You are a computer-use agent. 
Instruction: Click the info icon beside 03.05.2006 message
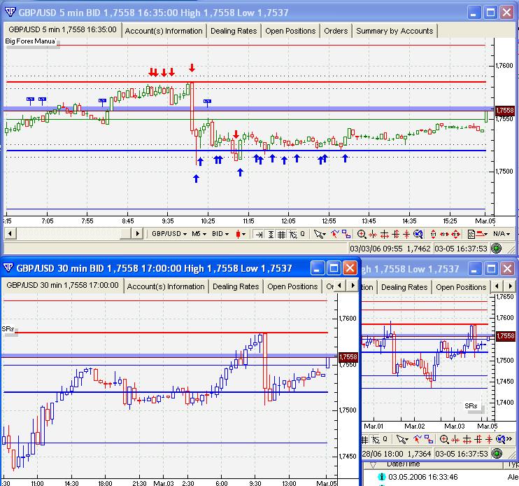click(x=381, y=478)
